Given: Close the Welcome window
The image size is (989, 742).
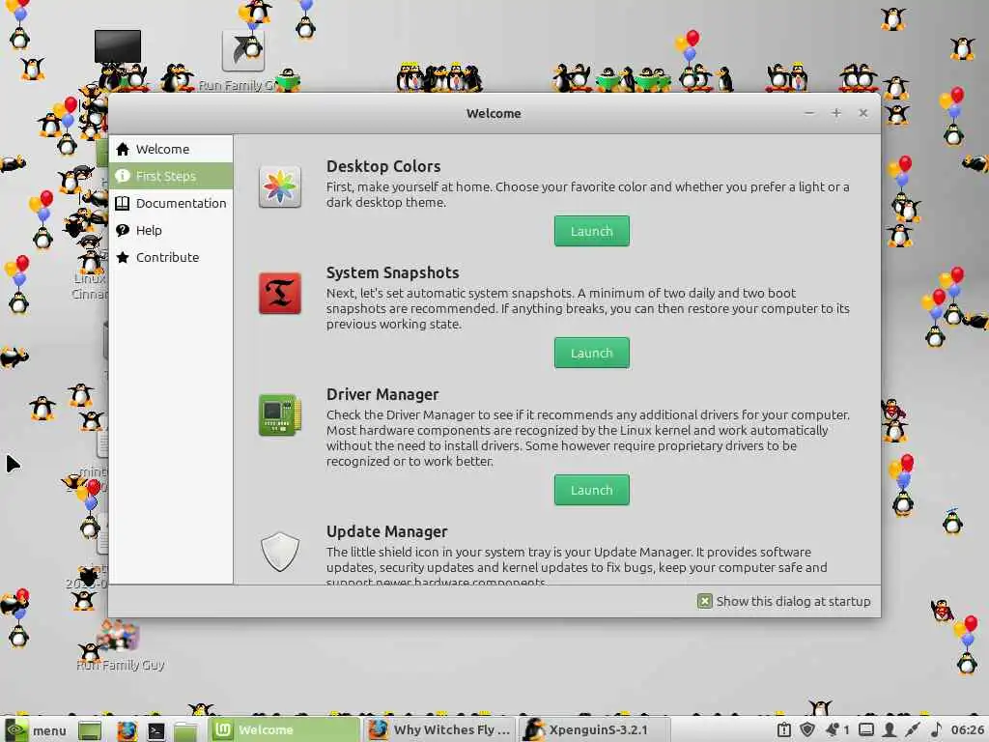Looking at the screenshot, I should [x=862, y=113].
